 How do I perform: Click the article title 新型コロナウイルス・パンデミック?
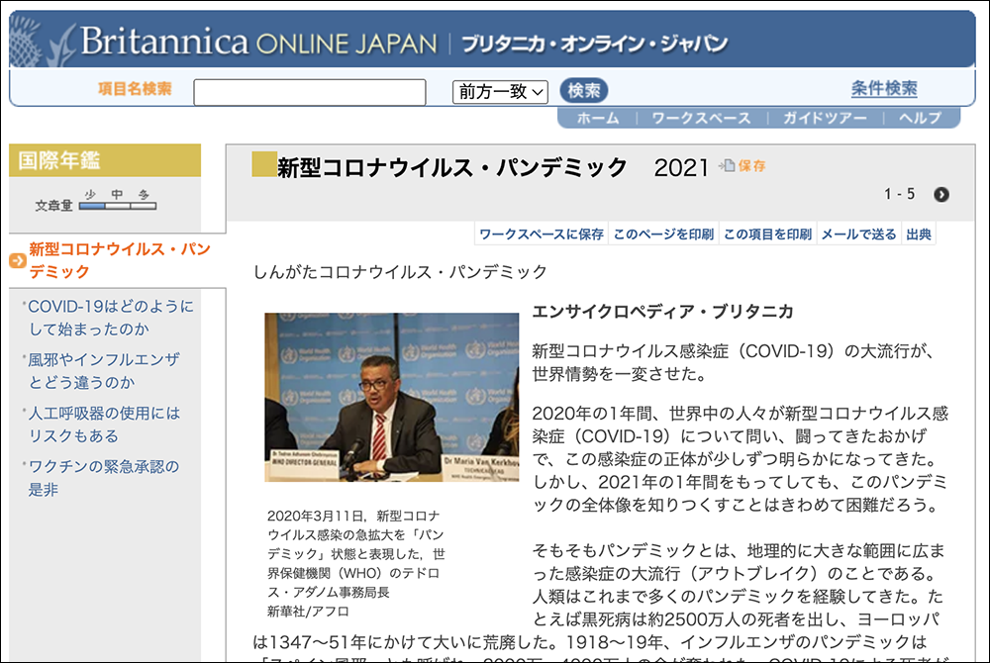pos(452,168)
